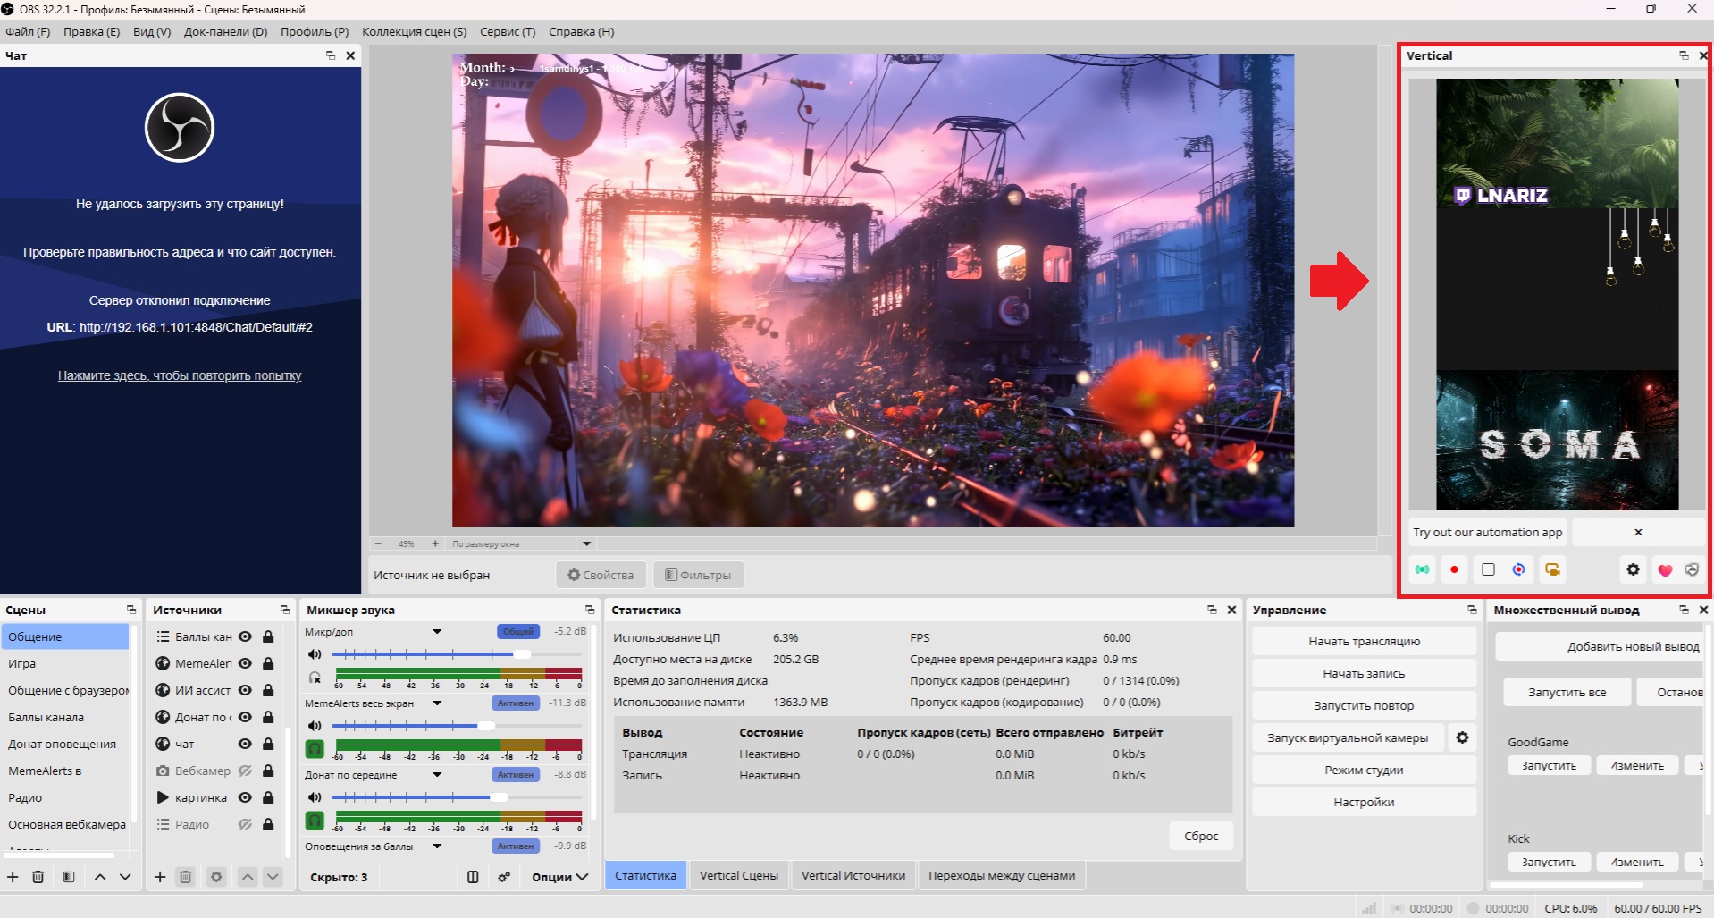This screenshot has width=1714, height=918.
Task: Toggle monitoring headphones for Микр/доп
Action: point(315,678)
